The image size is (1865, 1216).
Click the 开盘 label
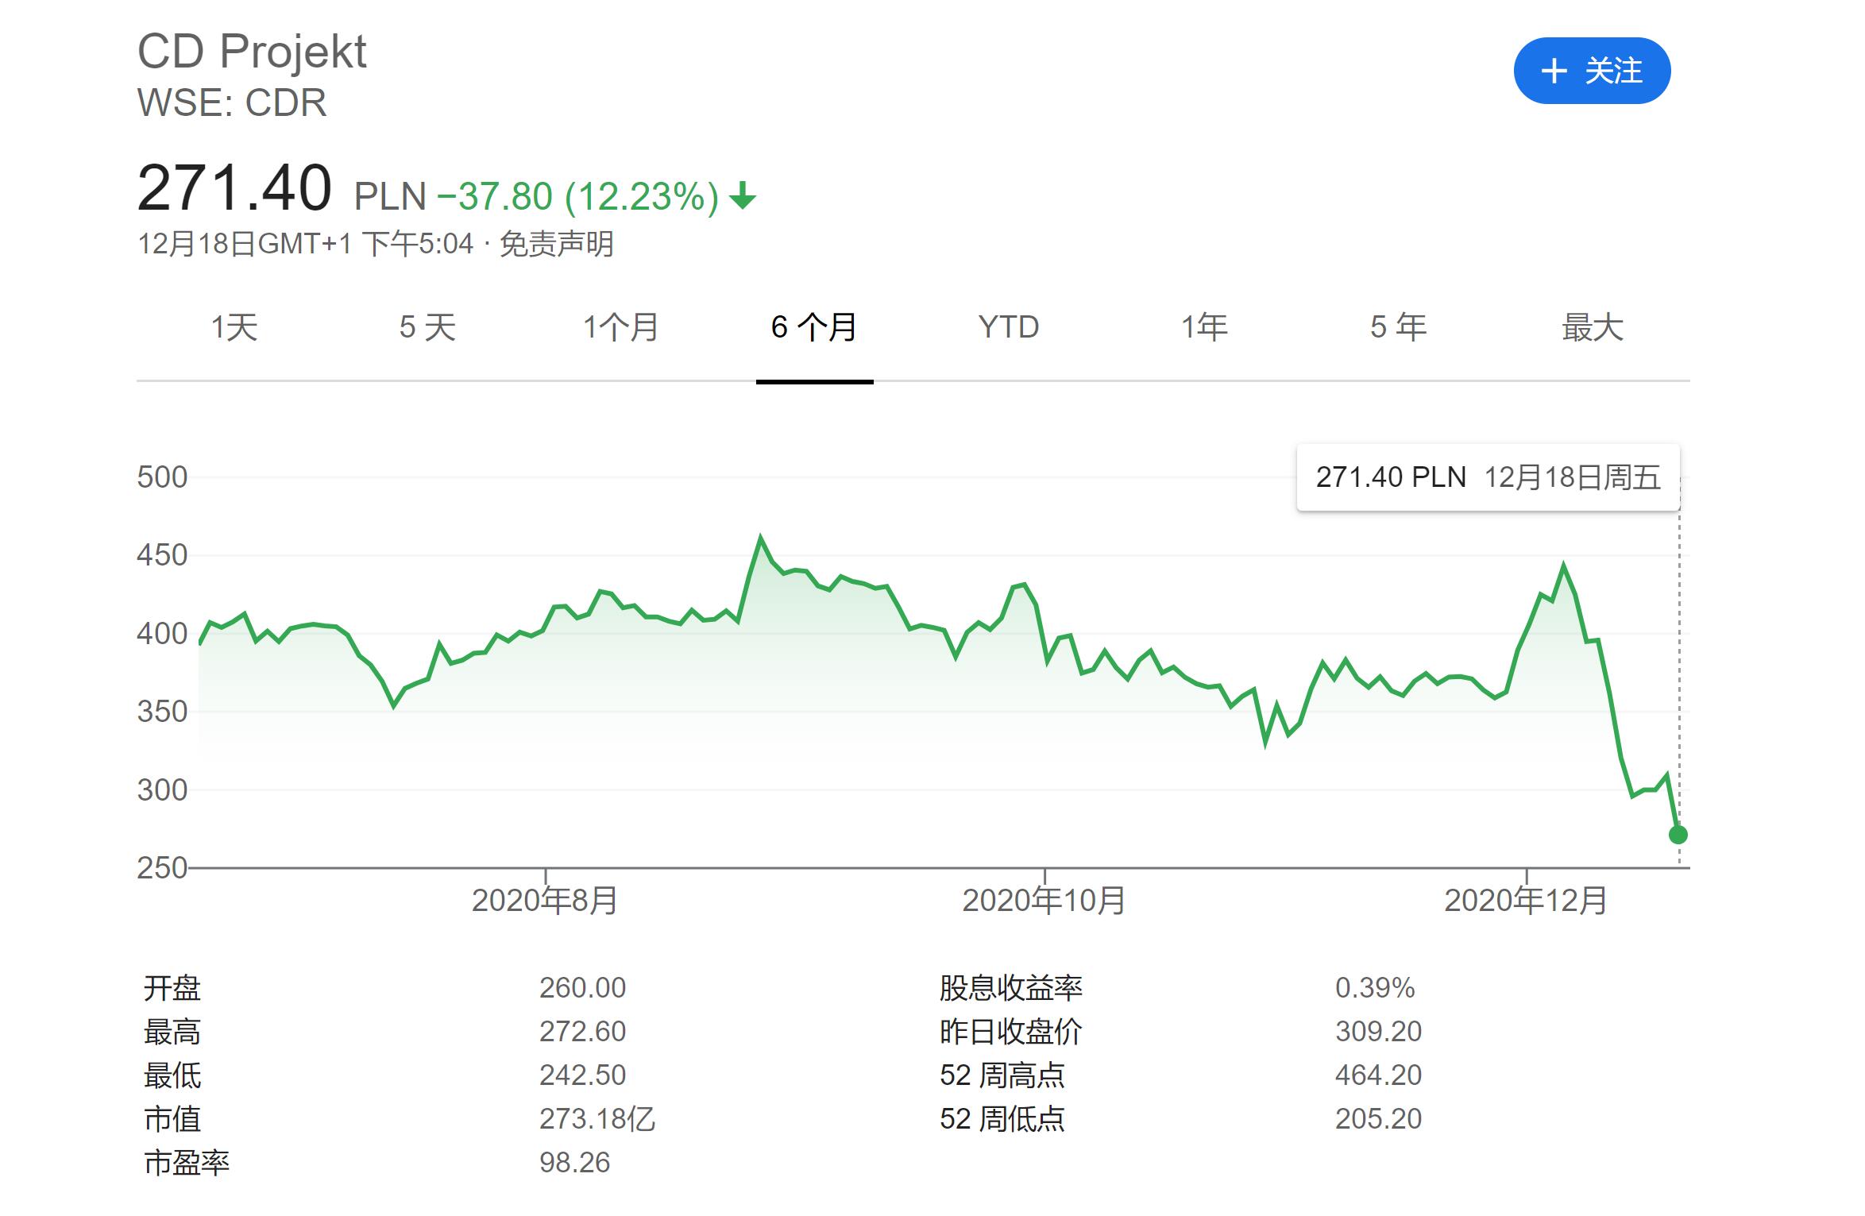coord(172,988)
